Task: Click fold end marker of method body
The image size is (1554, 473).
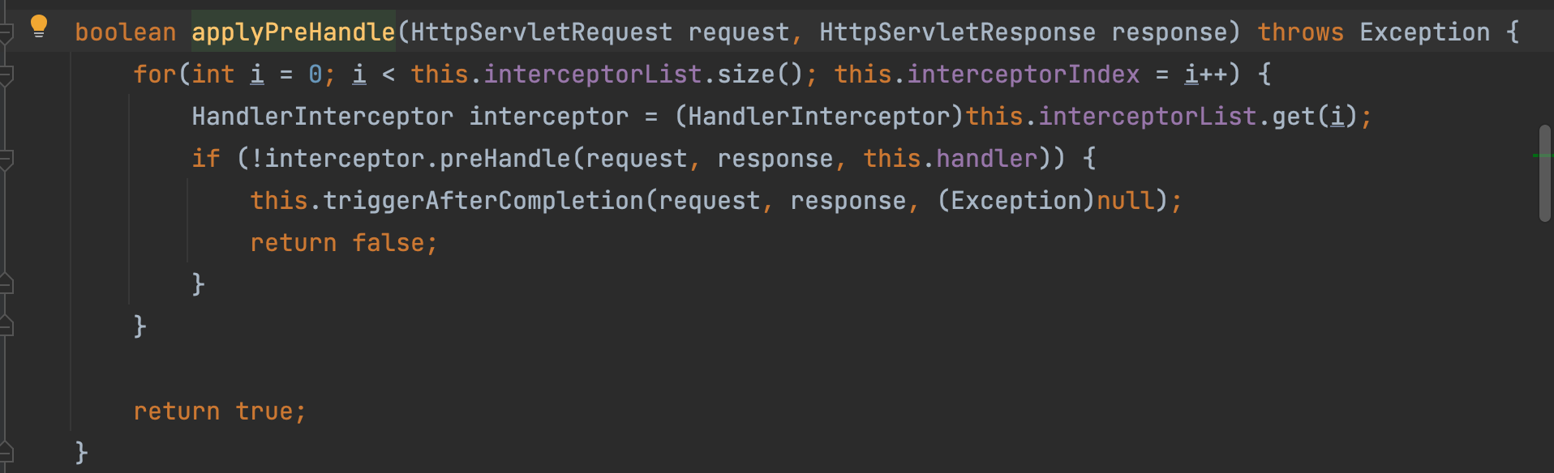Action: coord(6,452)
